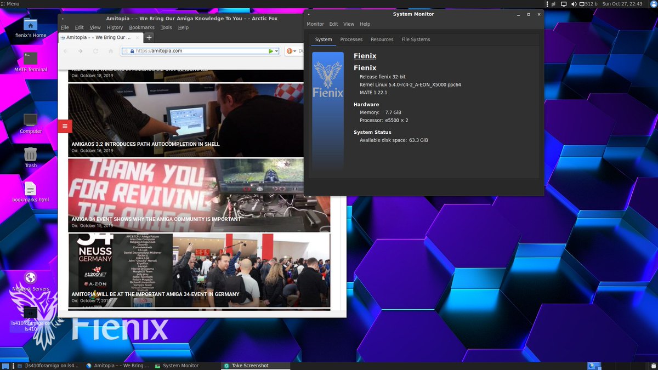Click the clock 'Sun Oct 27, 22:43'
658x370 pixels.
tap(622, 4)
